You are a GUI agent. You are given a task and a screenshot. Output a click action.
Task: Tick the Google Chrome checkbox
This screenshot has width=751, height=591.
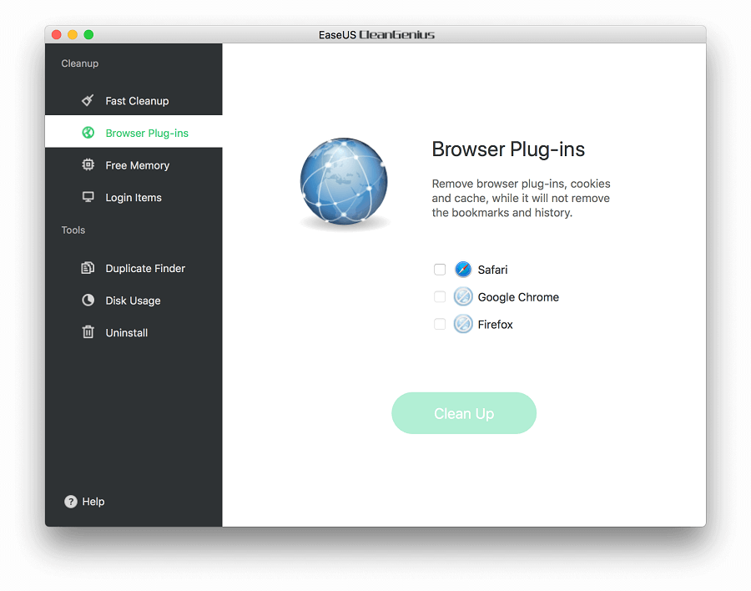[x=440, y=296]
